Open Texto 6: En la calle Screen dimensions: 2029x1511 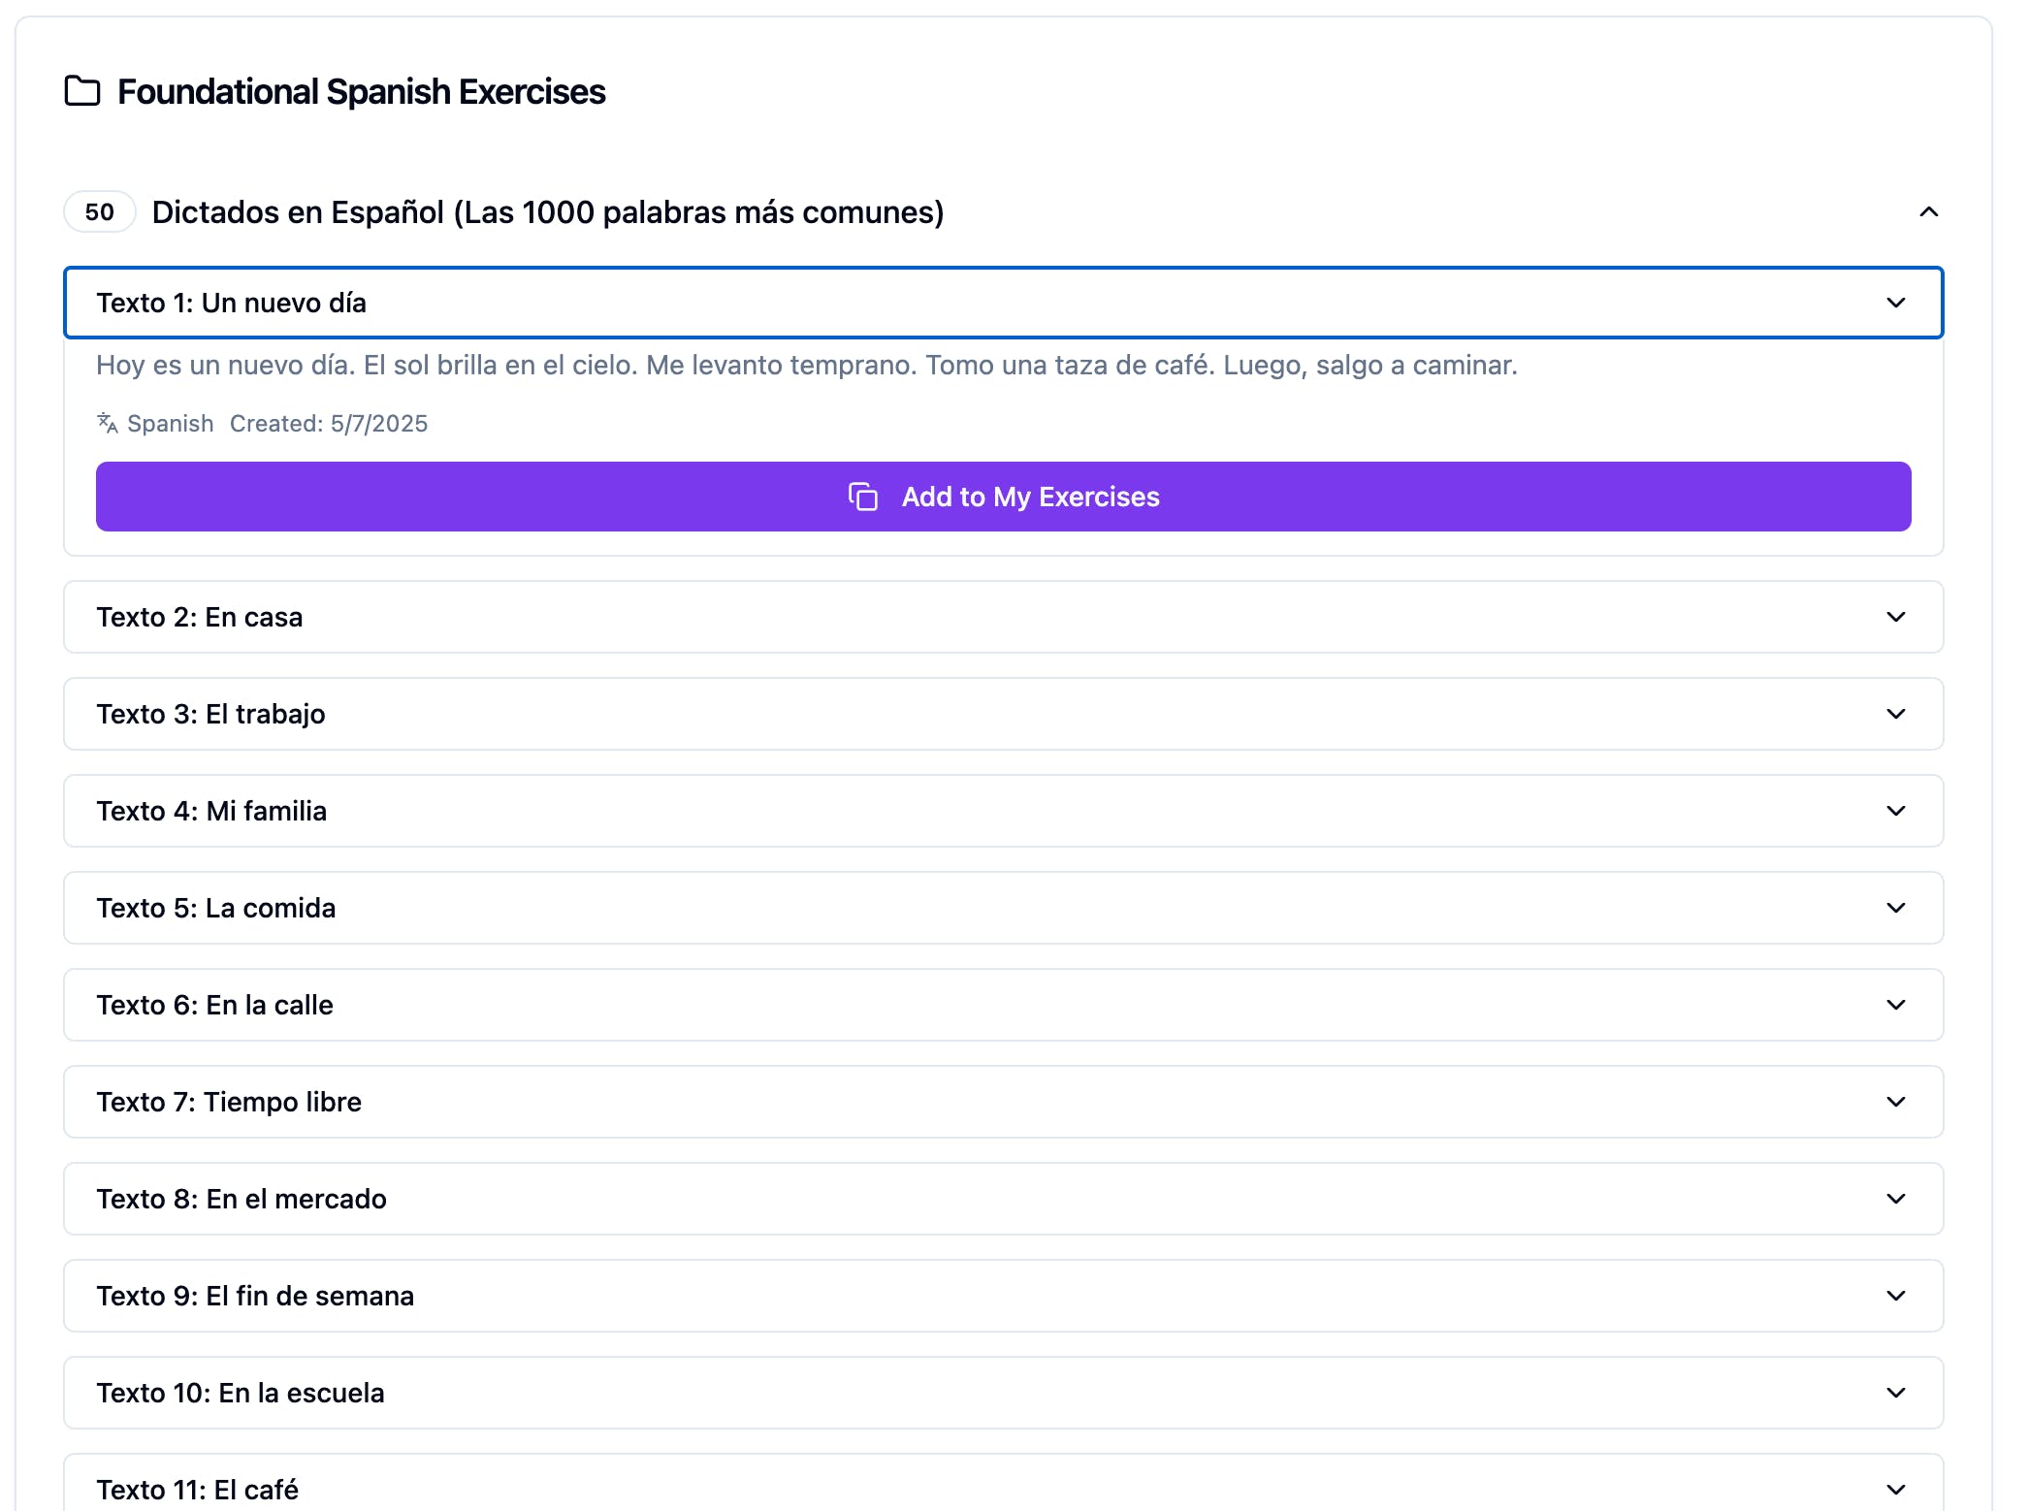1895,1005
